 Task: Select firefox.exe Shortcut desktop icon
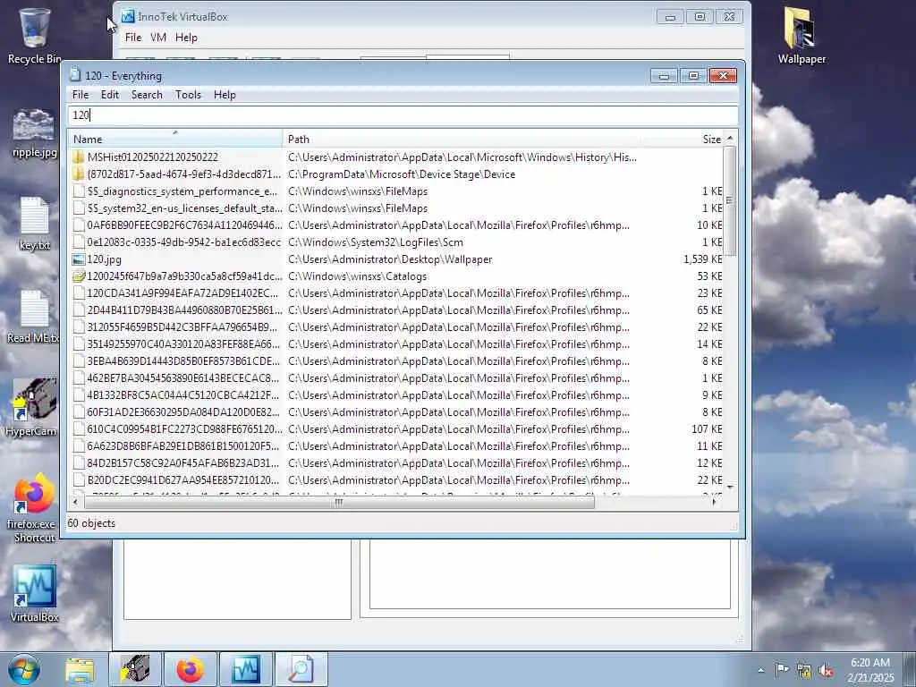(x=33, y=508)
